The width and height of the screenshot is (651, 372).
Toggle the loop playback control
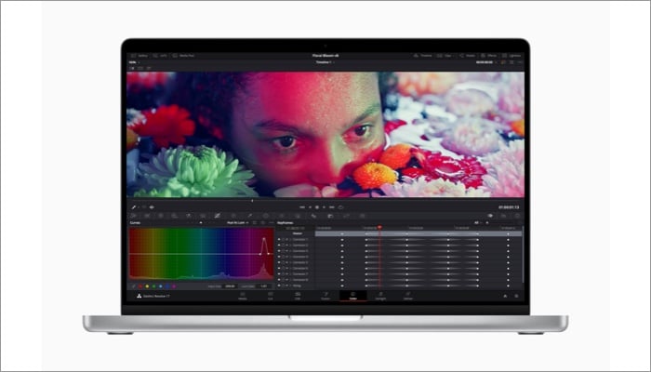[340, 207]
